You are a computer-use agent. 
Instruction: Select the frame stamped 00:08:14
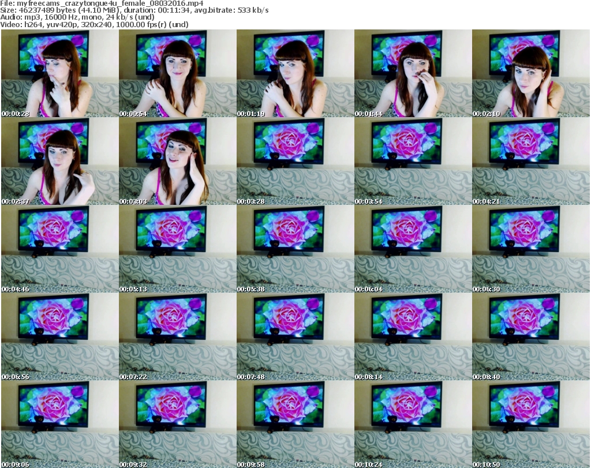[413, 337]
